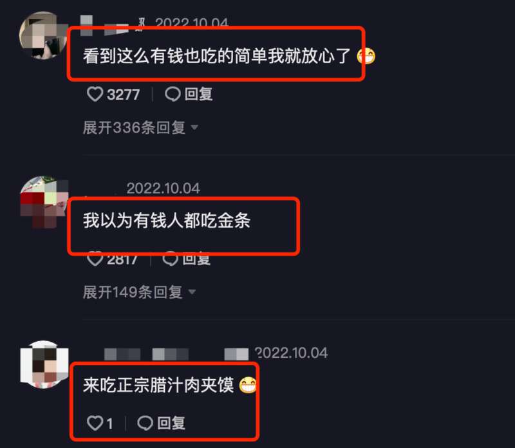Select comment text 我以为有钱人都吃金条
Viewport: 515px width, 448px height.
[x=167, y=220]
